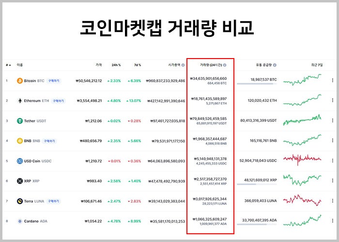This screenshot has height=242, width=339.
Task: Click the 구매하기 button next to Ethereum
Action: [59, 101]
